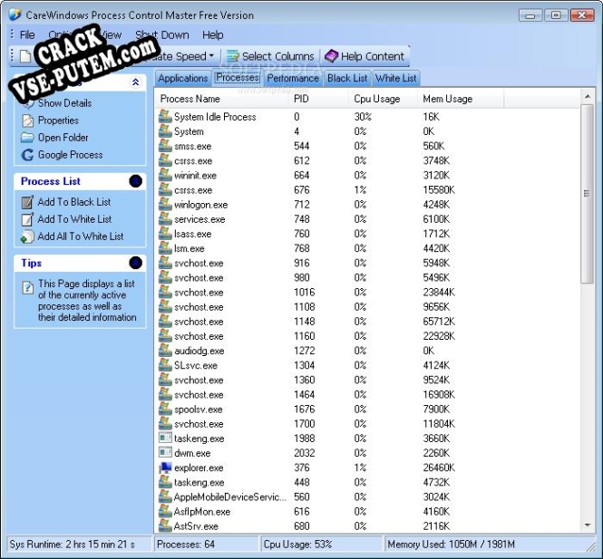
Task: Sort by Process Name column header
Action: (222, 99)
